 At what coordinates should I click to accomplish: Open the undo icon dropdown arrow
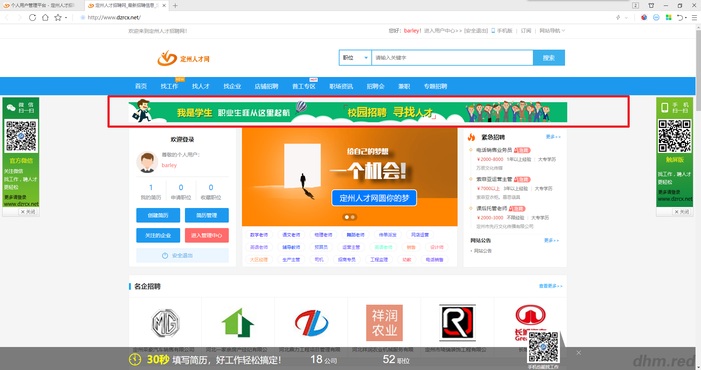(686, 18)
